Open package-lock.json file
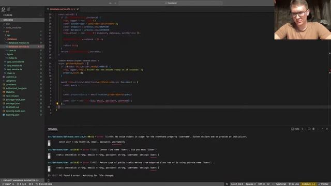 pos(15,100)
